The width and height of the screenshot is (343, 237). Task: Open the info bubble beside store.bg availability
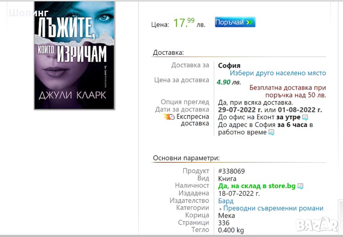(300, 186)
